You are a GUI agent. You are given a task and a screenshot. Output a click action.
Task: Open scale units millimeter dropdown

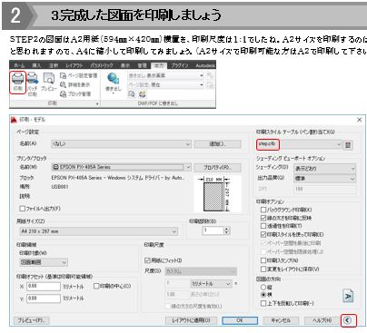(211, 284)
